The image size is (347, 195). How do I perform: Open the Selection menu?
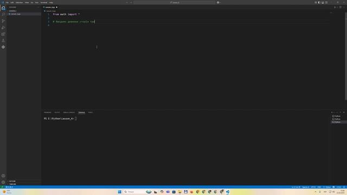coord(19,2)
